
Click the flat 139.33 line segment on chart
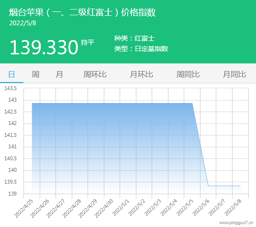click(x=224, y=186)
